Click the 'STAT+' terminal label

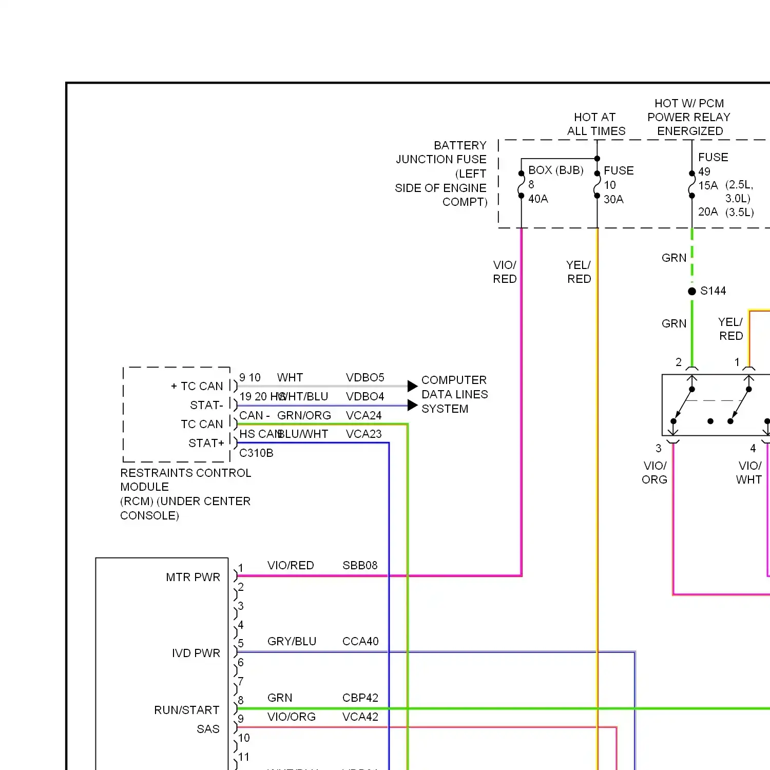click(x=206, y=443)
